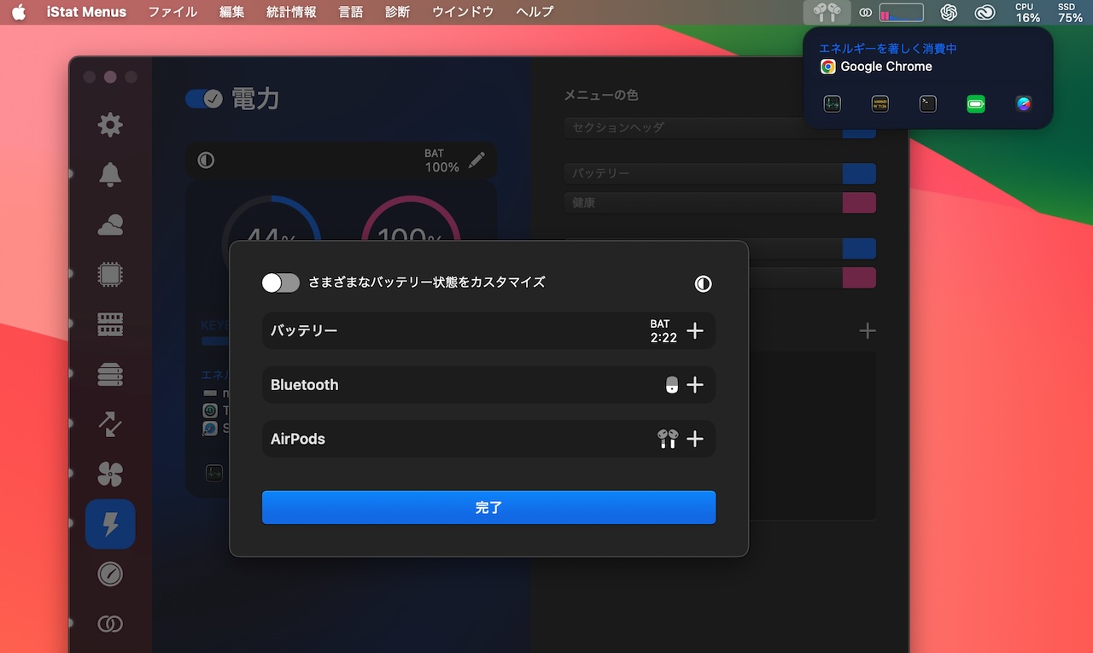Open the ファイル menu
This screenshot has width=1093, height=653.
tap(172, 12)
